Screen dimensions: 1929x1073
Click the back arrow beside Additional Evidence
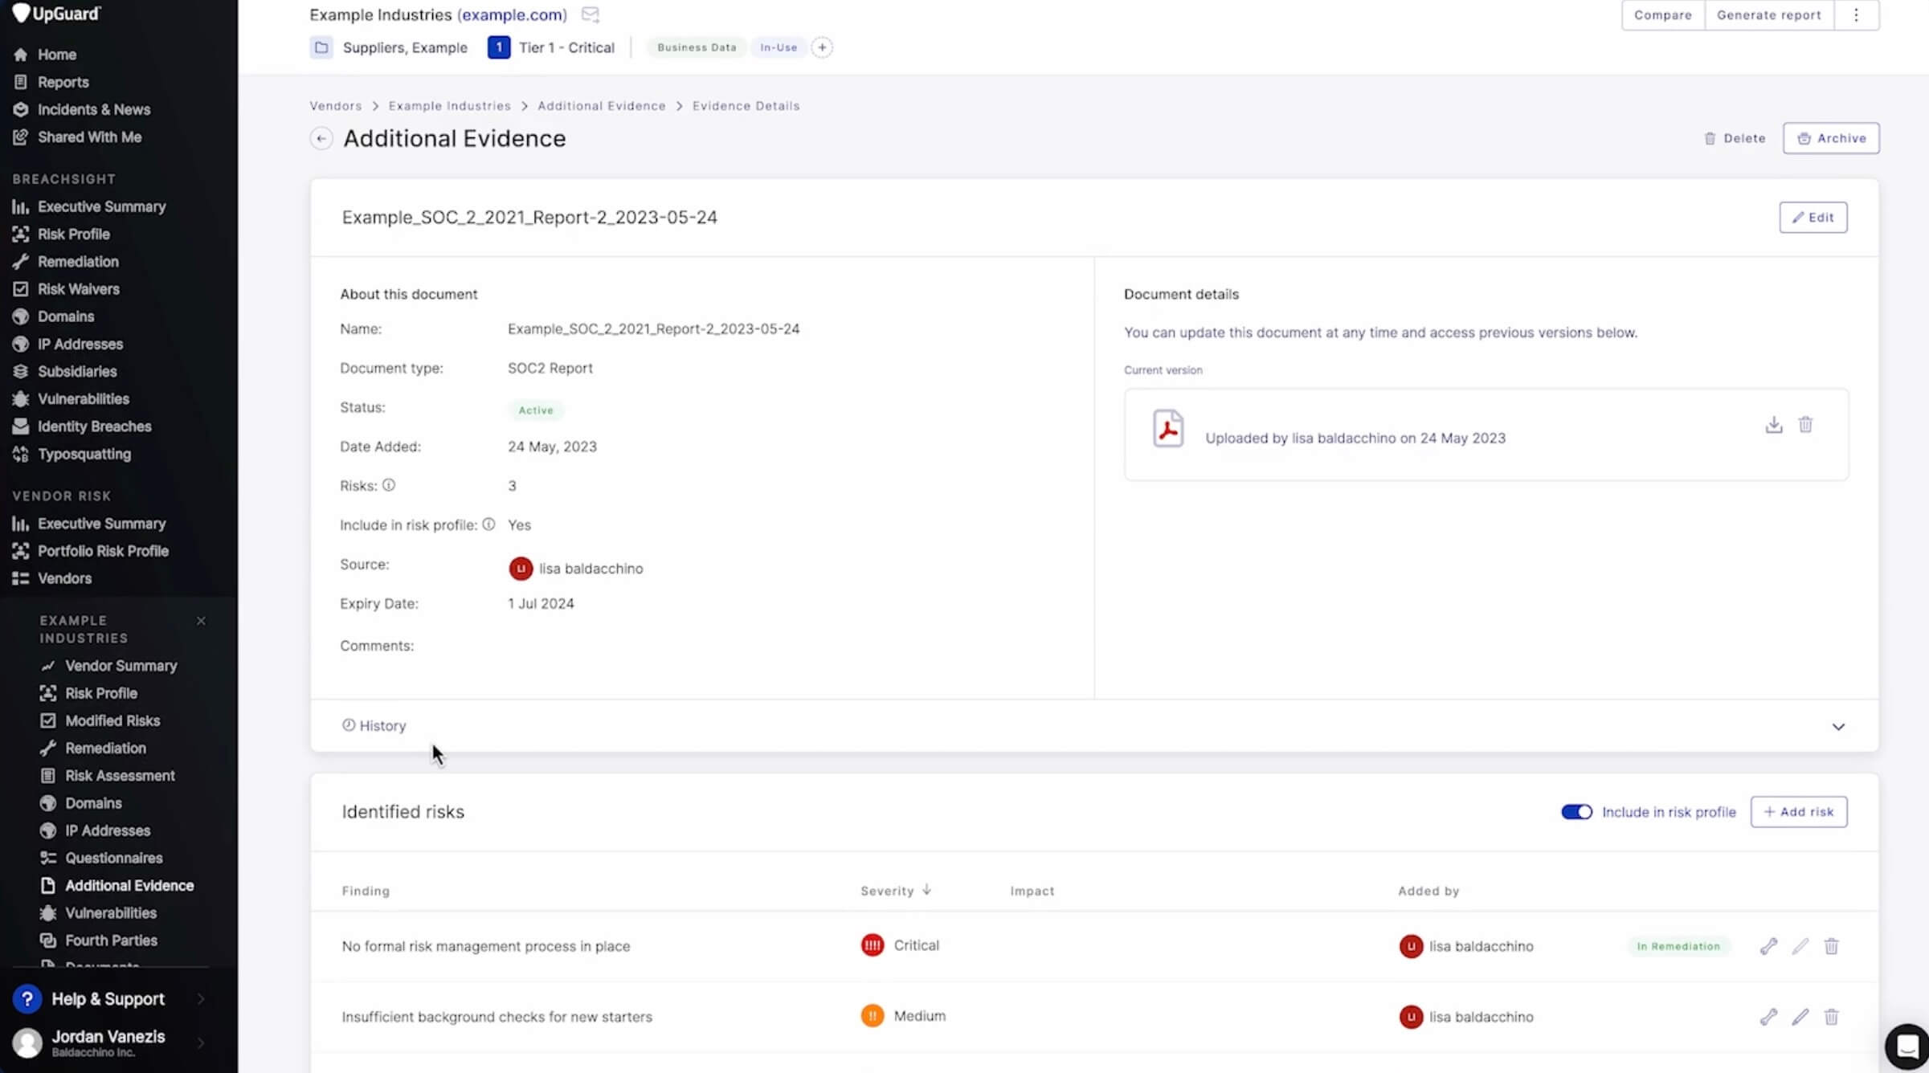pos(321,139)
